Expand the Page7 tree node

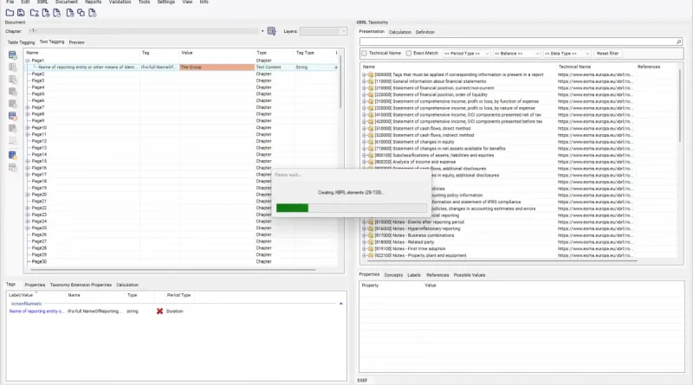tap(28, 107)
